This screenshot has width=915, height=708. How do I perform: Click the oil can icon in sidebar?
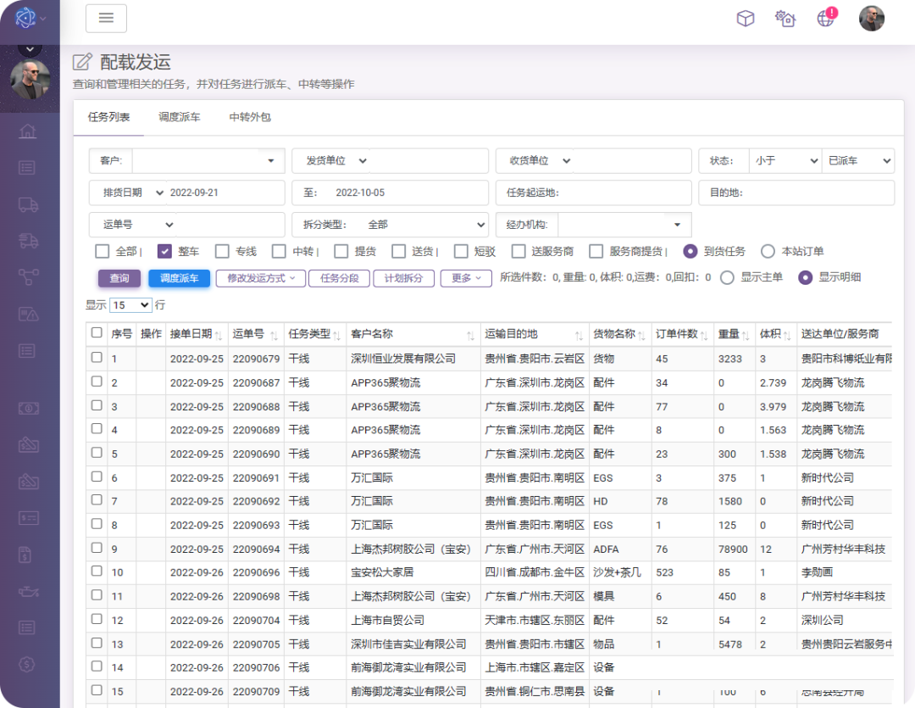[x=28, y=591]
